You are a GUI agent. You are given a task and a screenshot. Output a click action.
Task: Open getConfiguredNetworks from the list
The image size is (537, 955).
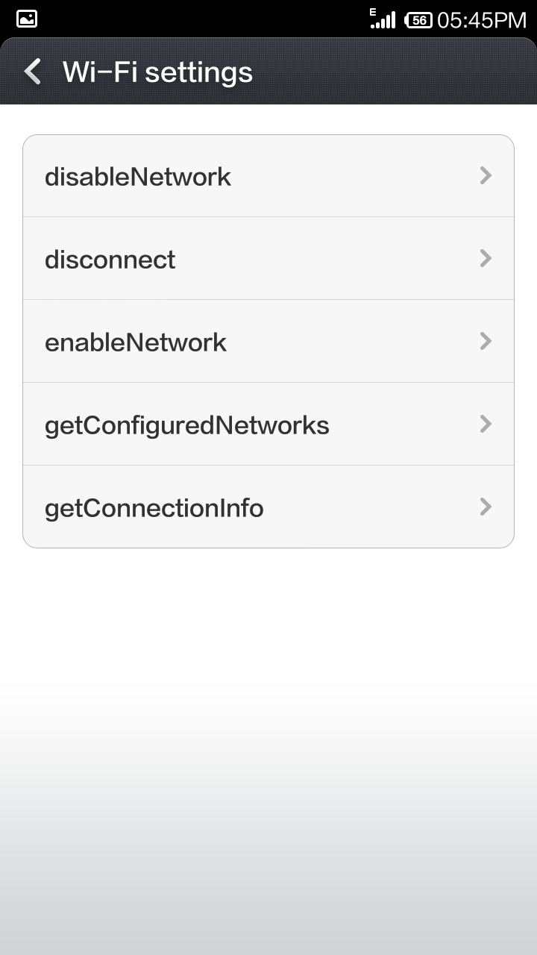pyautogui.click(x=186, y=425)
